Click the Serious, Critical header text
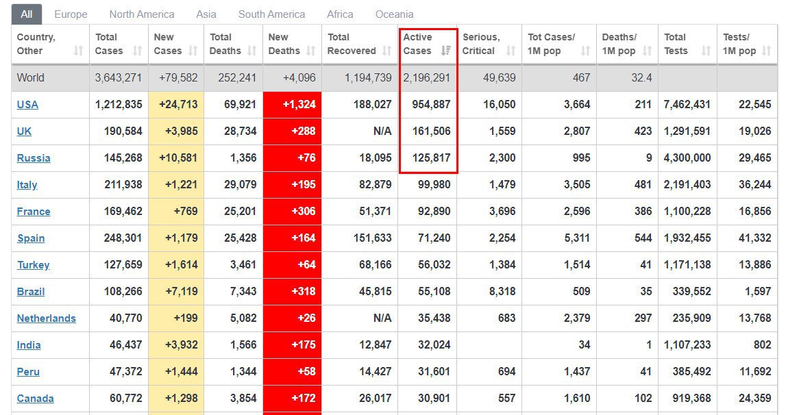 481,44
